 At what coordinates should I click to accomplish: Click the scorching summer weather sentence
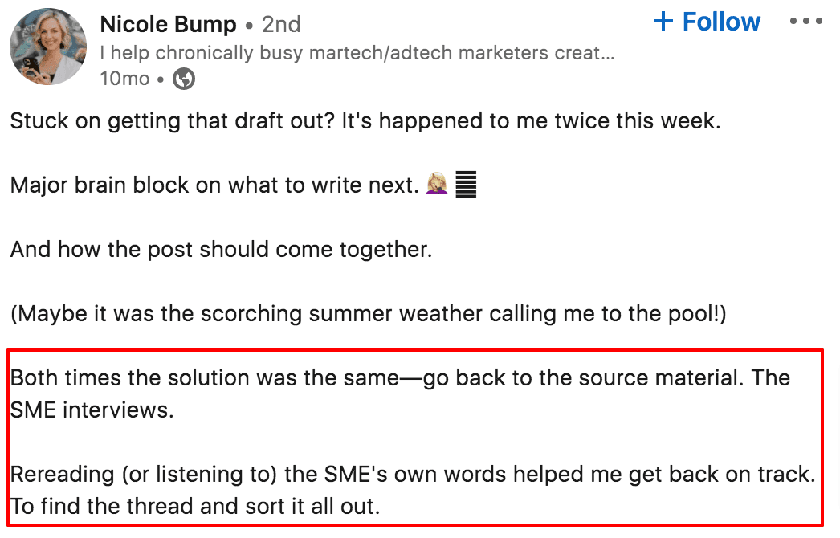click(368, 312)
